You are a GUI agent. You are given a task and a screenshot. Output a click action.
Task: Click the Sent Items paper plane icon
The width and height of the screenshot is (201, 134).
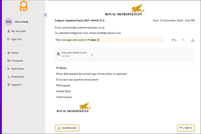point(9,69)
